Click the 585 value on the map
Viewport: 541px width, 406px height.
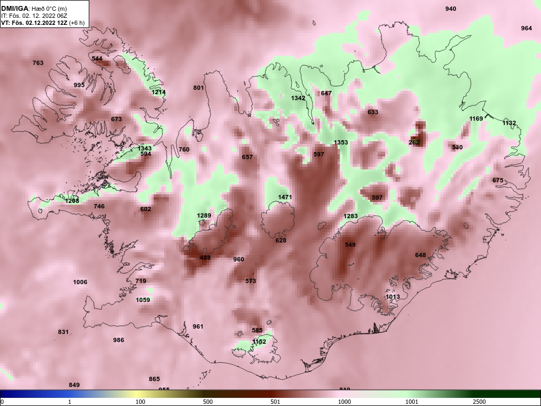tap(257, 330)
